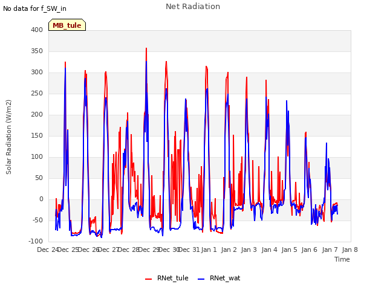The image size is (387, 290).
Task: Click the 300 y-axis tick label
Action: pyautogui.click(x=37, y=72)
